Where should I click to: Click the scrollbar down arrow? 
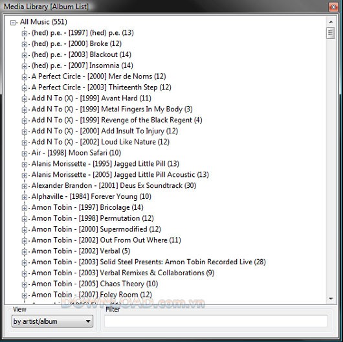(x=331, y=299)
